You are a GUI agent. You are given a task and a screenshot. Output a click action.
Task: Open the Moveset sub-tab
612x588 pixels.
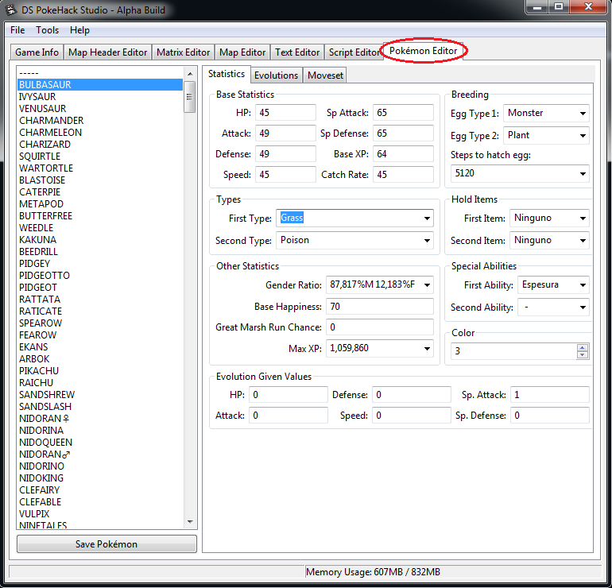tap(325, 75)
